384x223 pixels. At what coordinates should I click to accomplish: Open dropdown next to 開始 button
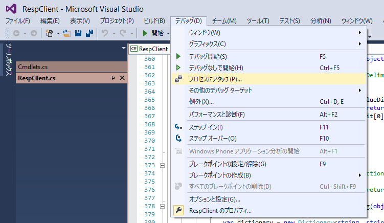point(168,33)
